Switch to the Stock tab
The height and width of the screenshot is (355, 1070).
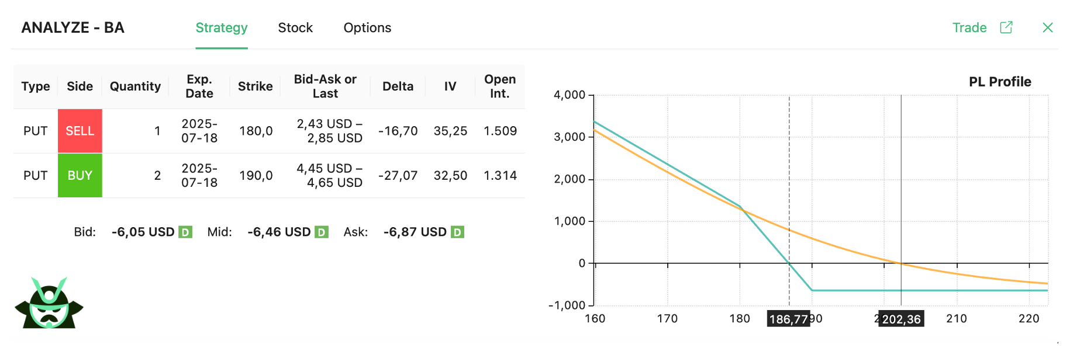click(x=295, y=27)
